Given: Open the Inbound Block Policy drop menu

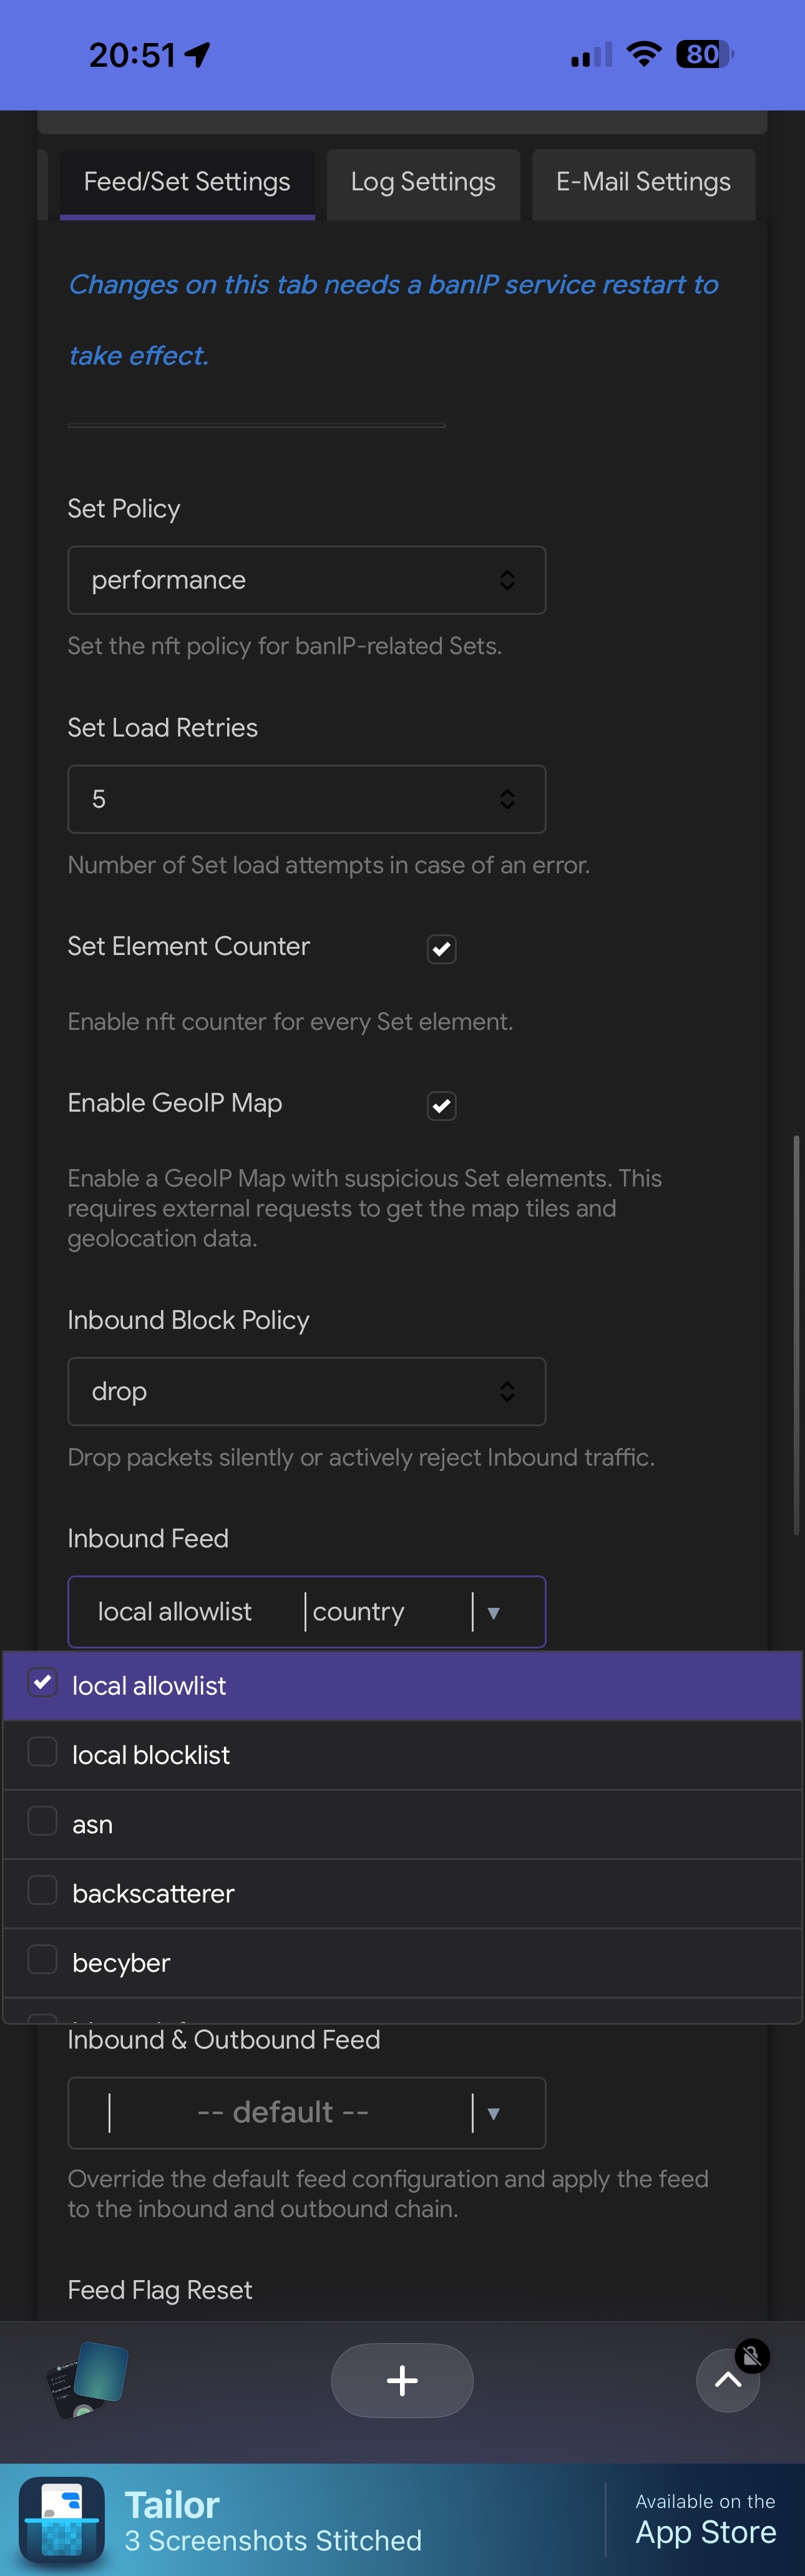Looking at the screenshot, I should 306,1391.
